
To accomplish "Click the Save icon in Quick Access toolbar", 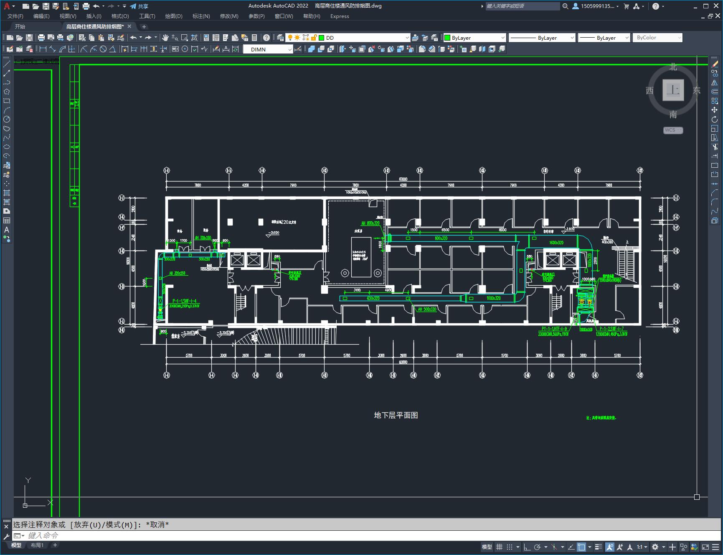I will (x=46, y=6).
